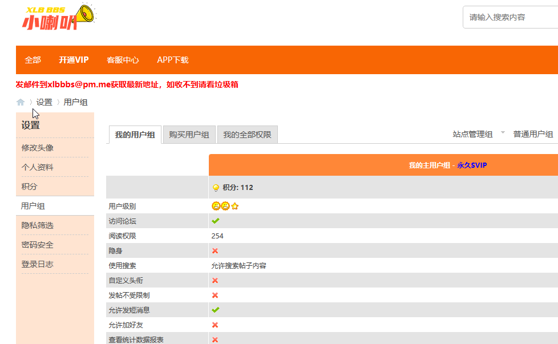The image size is (558, 344).
Task: Focus the 请输入搜索内容 search field
Action: [510, 17]
